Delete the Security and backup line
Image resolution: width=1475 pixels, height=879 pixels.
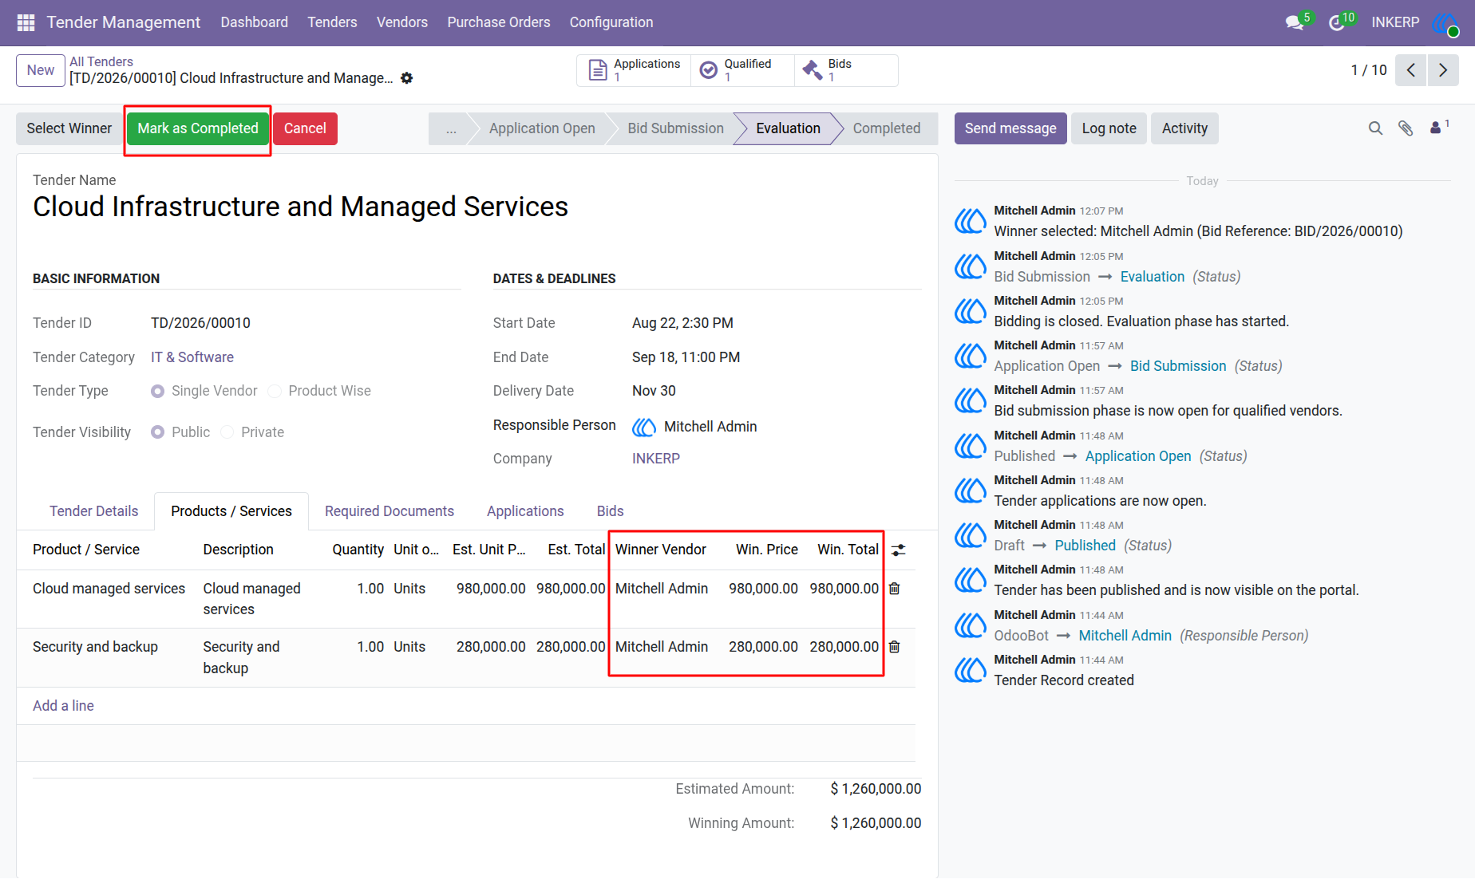click(894, 647)
